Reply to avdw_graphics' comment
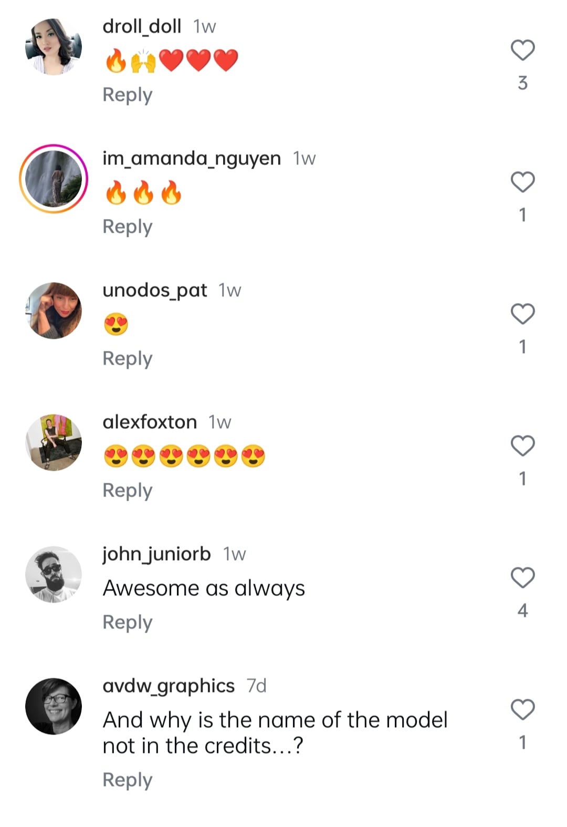 (x=128, y=780)
